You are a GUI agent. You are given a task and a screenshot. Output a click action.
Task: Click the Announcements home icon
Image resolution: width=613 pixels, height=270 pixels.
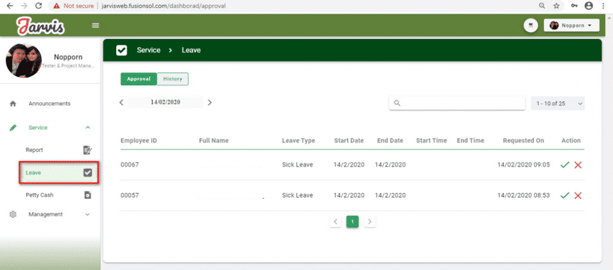pos(13,104)
